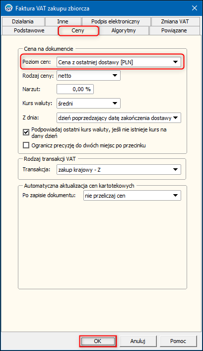The image size is (203, 351).
Task: Enable Ogranicz precyzję do dwóch miejsc checkbox
Action: 26,145
